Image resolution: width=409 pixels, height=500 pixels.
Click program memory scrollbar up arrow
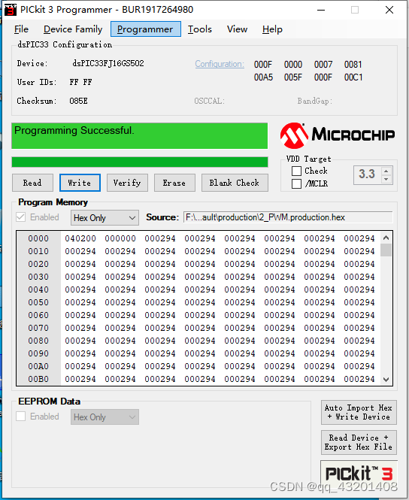[386, 238]
